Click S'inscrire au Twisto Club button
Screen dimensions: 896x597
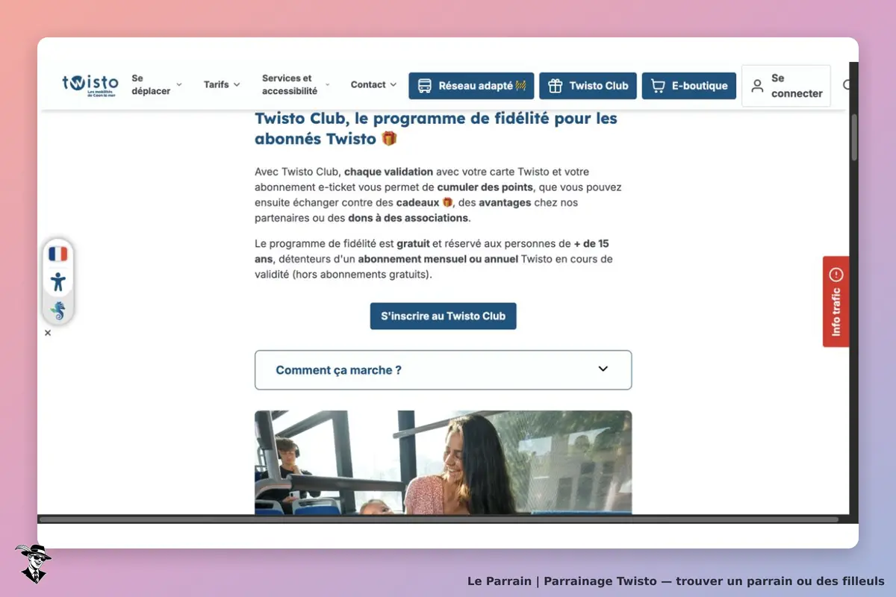coord(444,316)
